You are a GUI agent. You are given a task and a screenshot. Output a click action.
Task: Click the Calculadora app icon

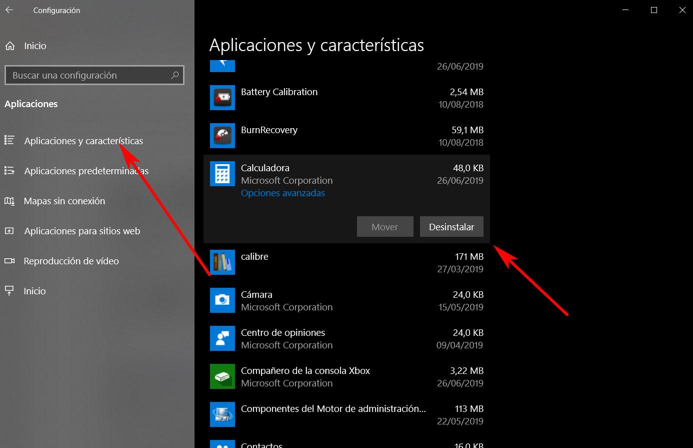(222, 174)
